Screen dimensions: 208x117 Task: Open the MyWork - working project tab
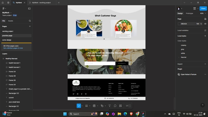[x=41, y=3]
